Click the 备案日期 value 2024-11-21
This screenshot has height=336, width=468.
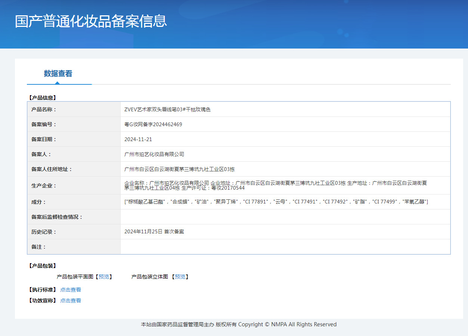pos(138,139)
